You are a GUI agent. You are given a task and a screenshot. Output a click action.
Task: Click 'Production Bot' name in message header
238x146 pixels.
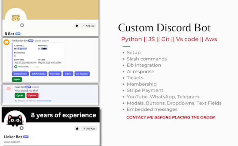20,41
